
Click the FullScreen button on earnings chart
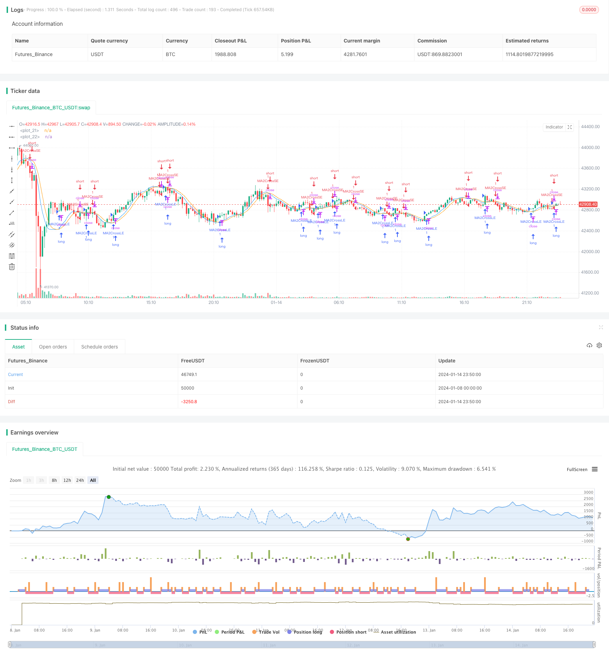point(577,469)
